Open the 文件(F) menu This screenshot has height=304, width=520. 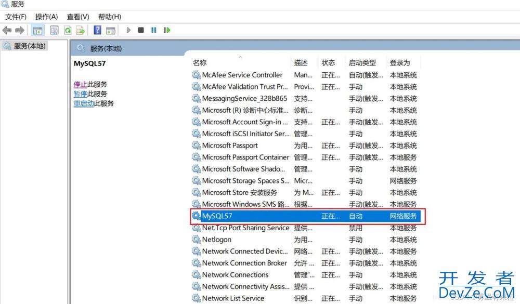16,17
